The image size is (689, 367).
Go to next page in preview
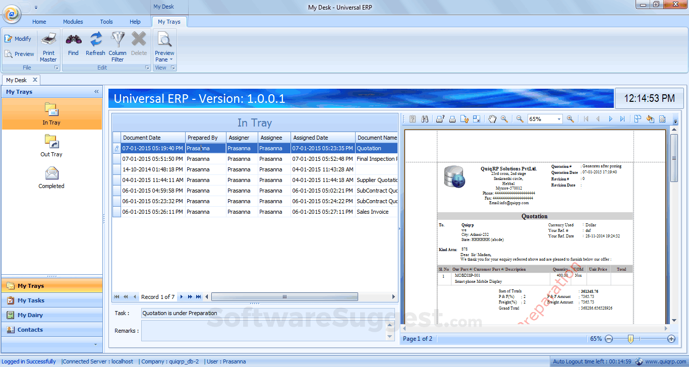[x=610, y=119]
